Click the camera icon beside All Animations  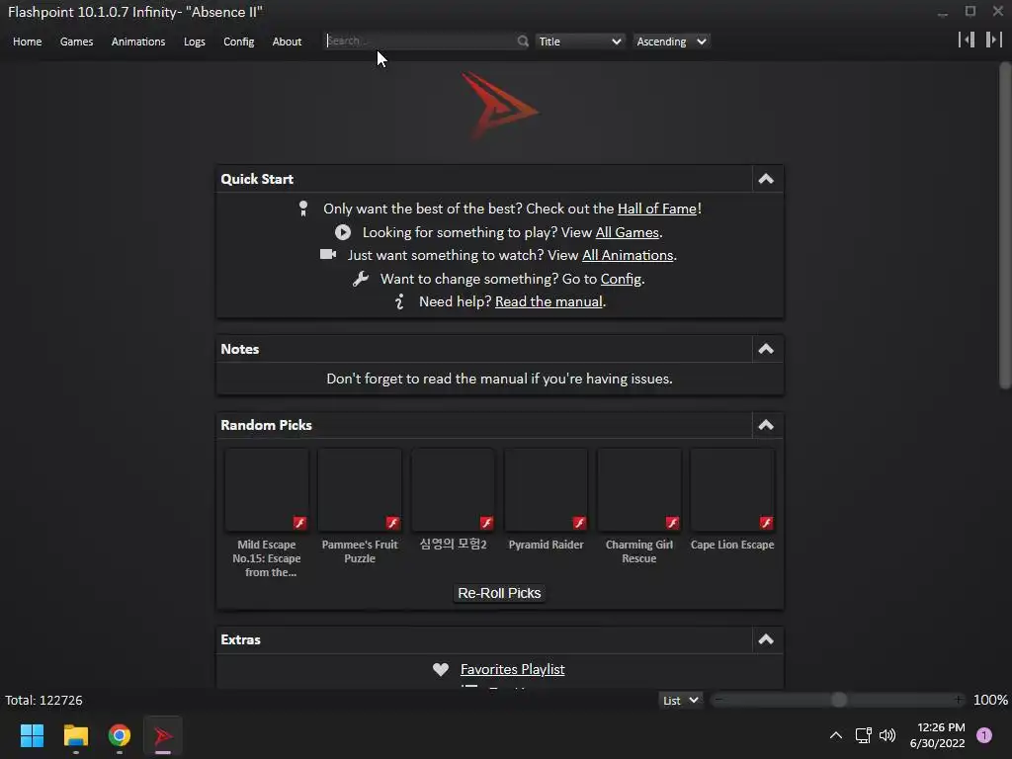pyautogui.click(x=328, y=254)
